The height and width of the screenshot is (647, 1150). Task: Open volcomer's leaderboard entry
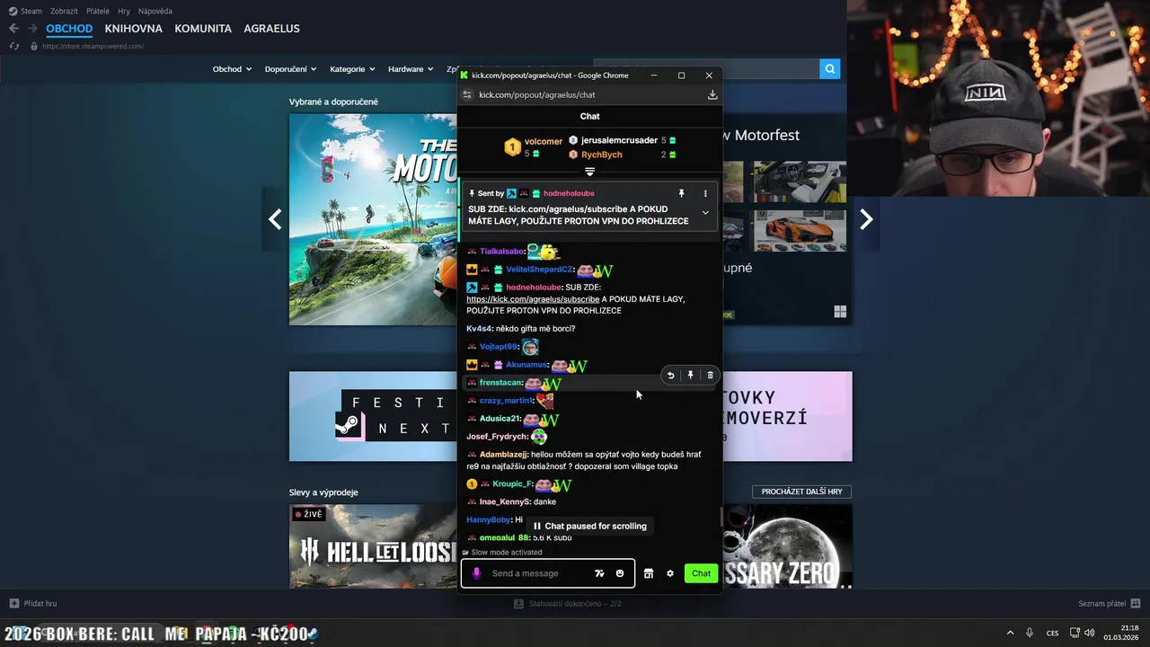[x=533, y=147]
